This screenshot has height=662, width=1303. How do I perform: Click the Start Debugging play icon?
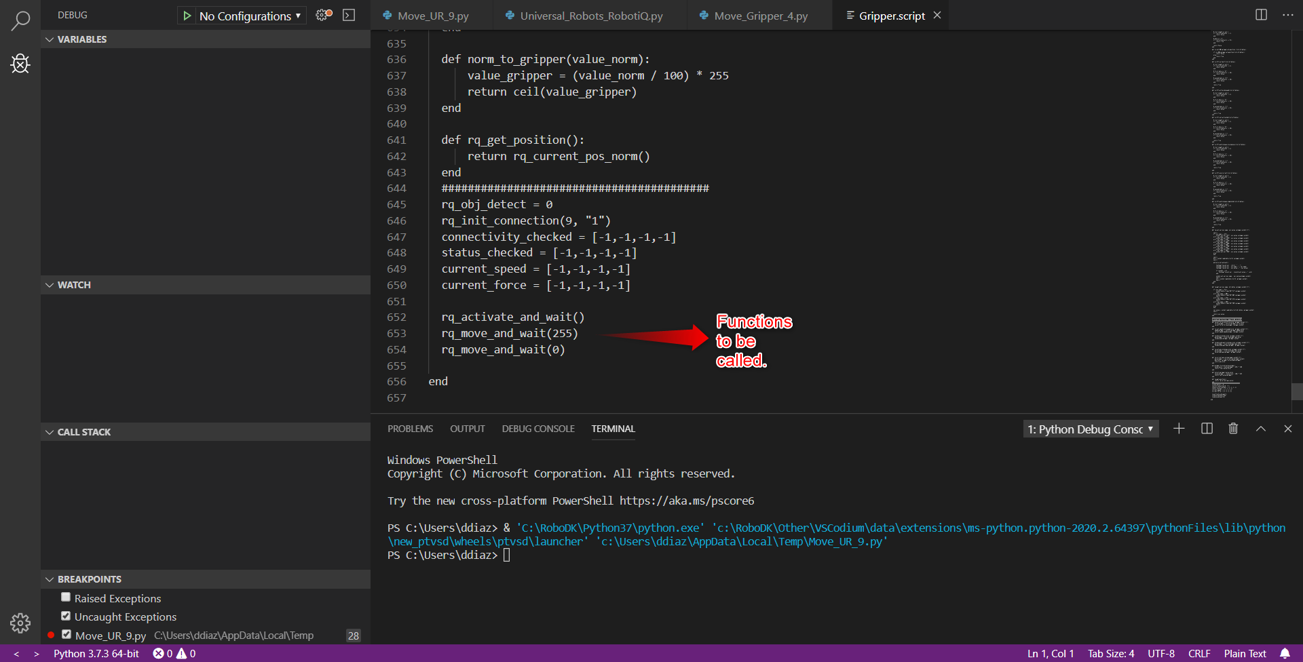tap(187, 16)
